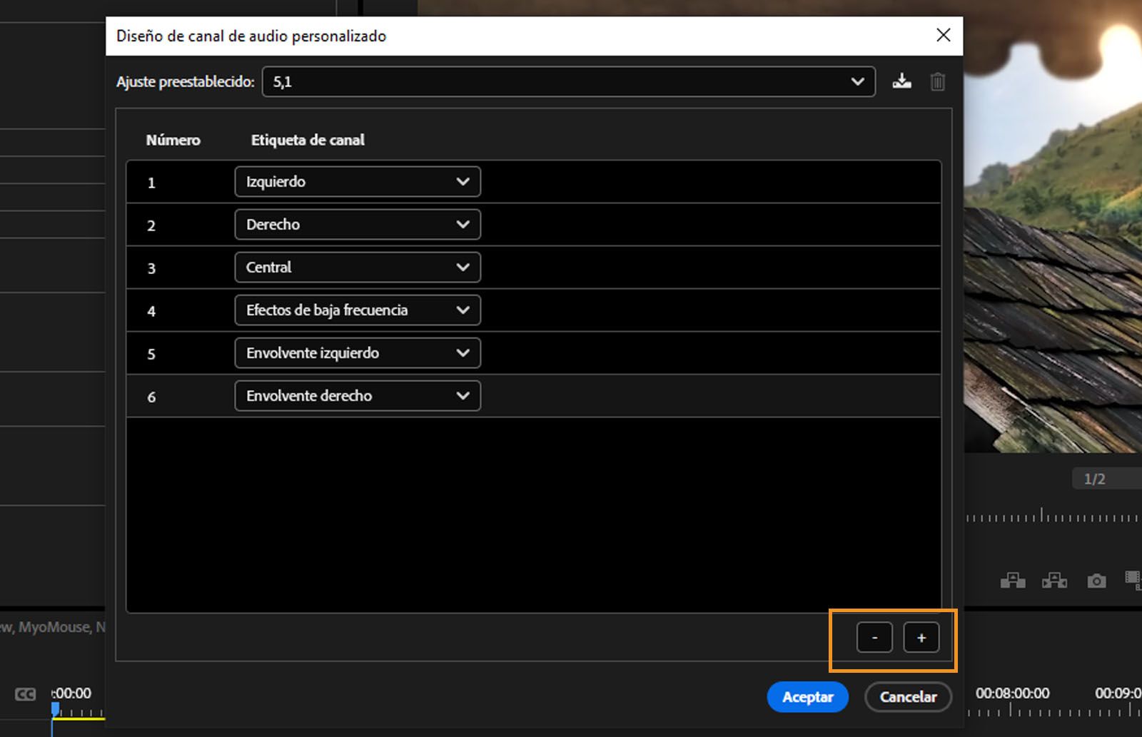
Task: Dismiss the dialog with Cancelar
Action: coord(908,697)
